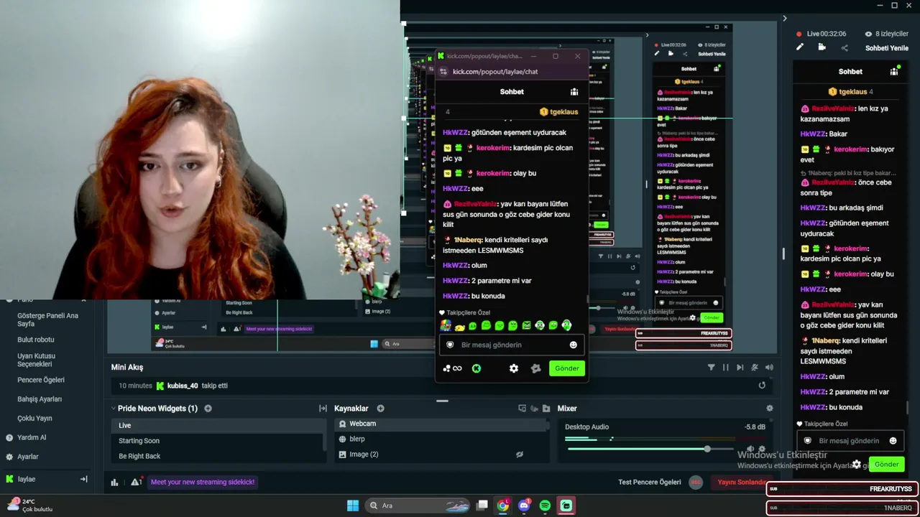Image resolution: width=920 pixels, height=517 pixels.
Task: Click the stats bar chart icon in the bottom bar
Action: tap(114, 483)
